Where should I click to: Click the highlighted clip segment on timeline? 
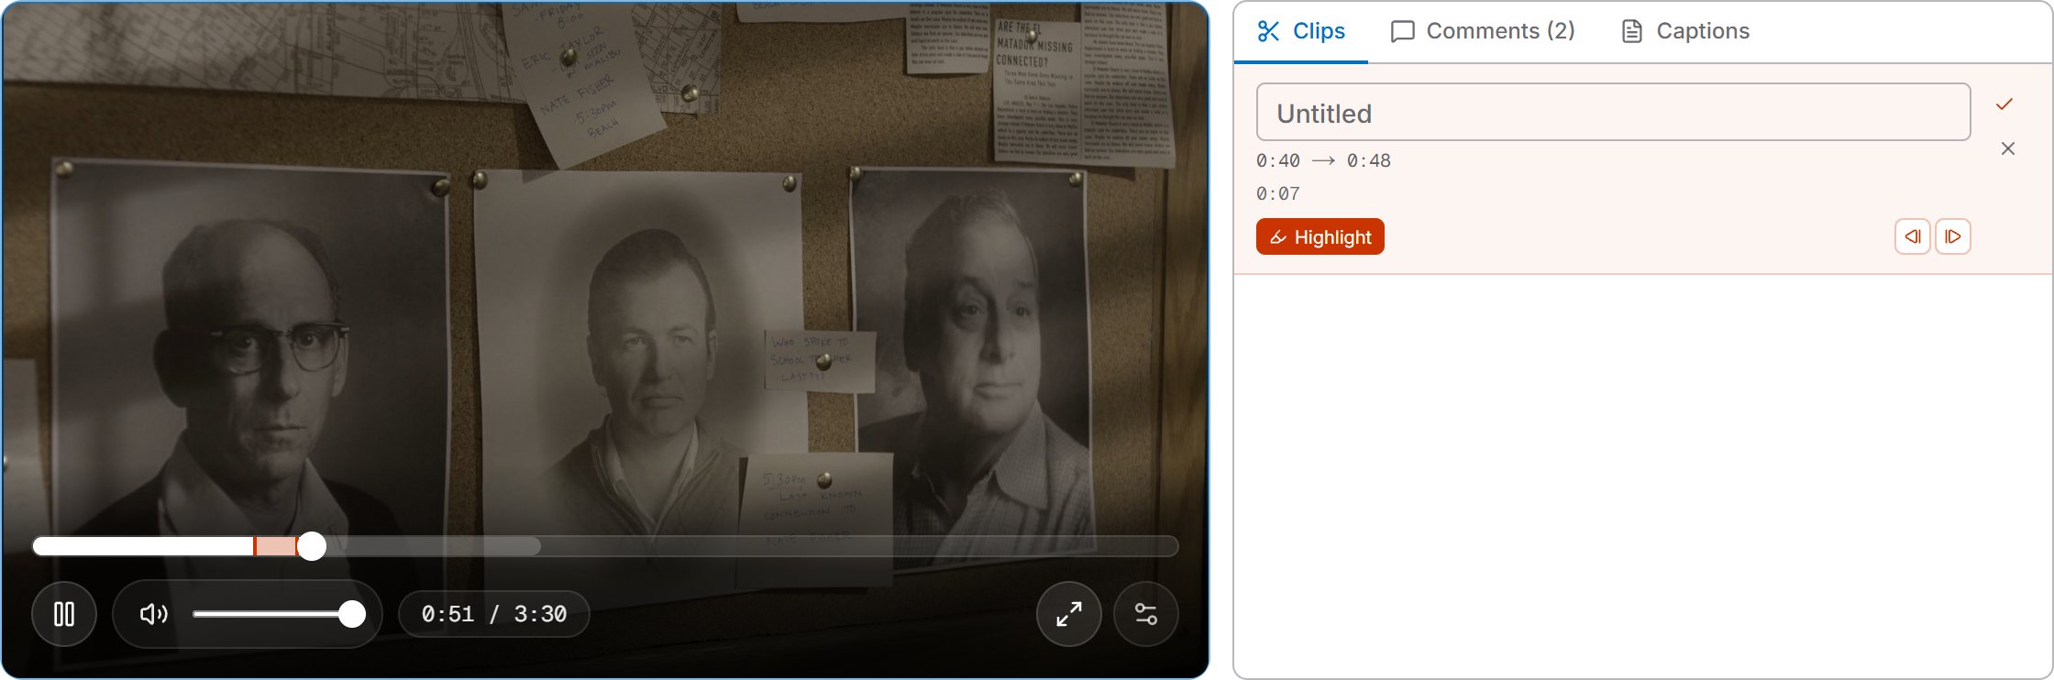[275, 546]
